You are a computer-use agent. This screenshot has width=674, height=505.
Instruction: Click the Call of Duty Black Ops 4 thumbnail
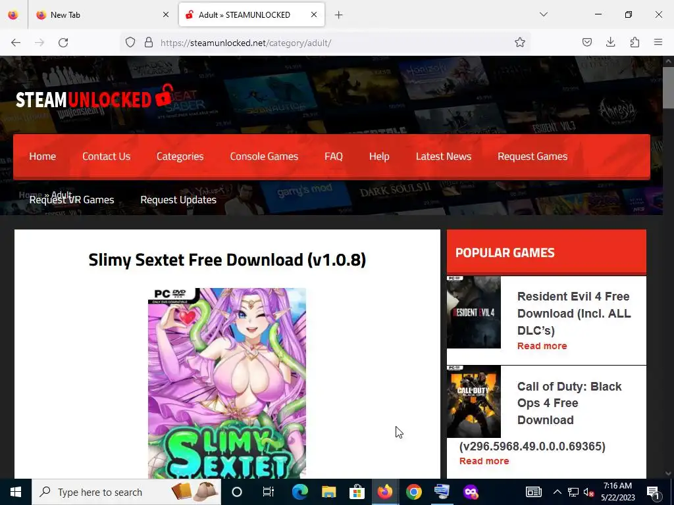coord(474,402)
